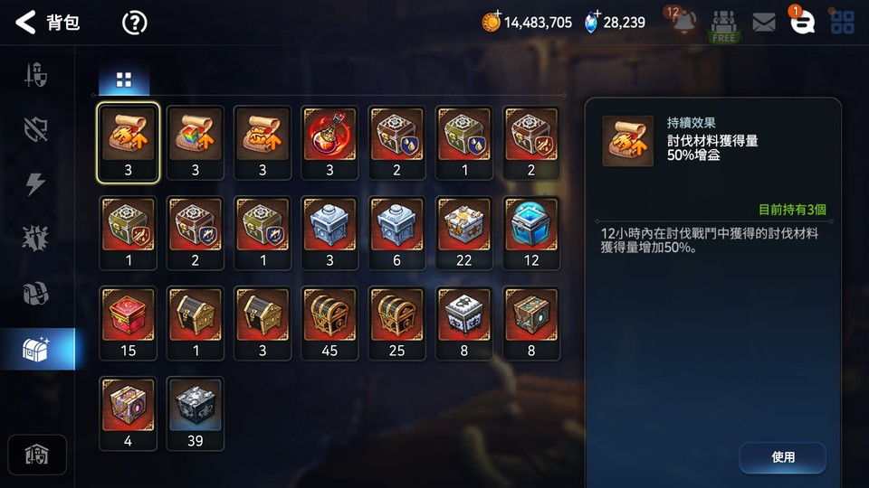Image resolution: width=869 pixels, height=488 pixels.
Task: Add gems via the blue crystal icon
Action: (592, 22)
